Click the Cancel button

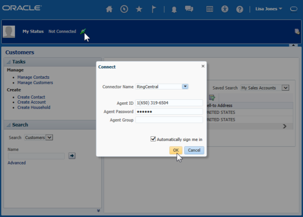coord(194,150)
